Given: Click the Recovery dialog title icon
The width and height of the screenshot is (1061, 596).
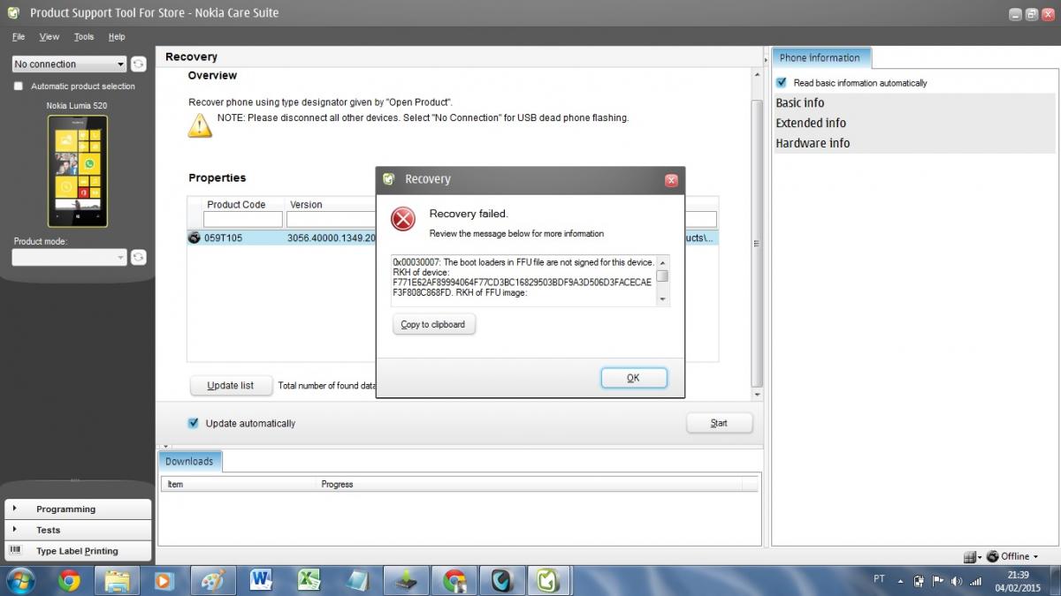Looking at the screenshot, I should tap(389, 179).
